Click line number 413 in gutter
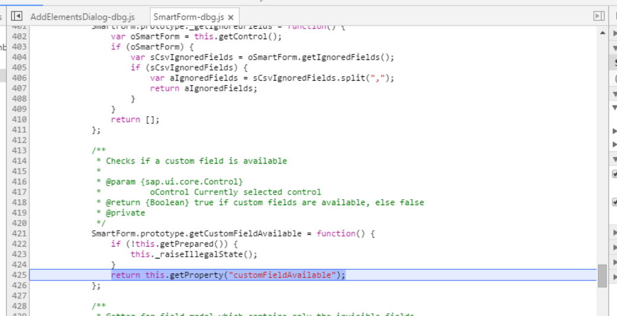 (x=18, y=151)
